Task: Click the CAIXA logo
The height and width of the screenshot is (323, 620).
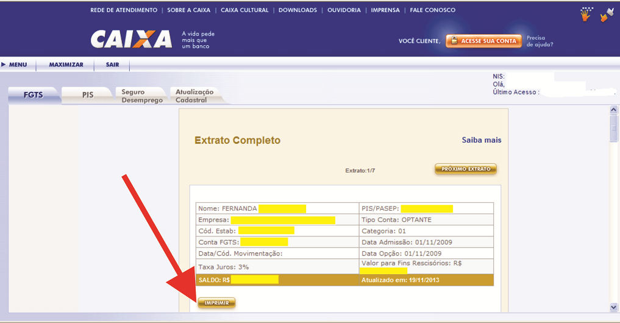Action: tap(131, 39)
